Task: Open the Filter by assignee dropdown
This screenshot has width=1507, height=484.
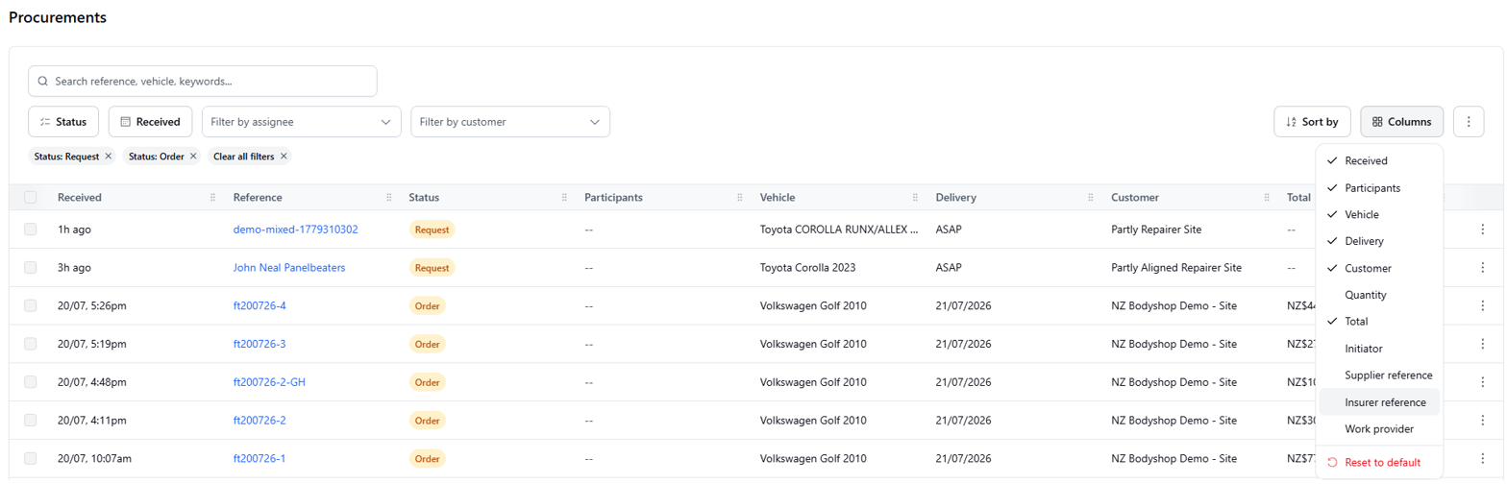Action: tap(301, 122)
